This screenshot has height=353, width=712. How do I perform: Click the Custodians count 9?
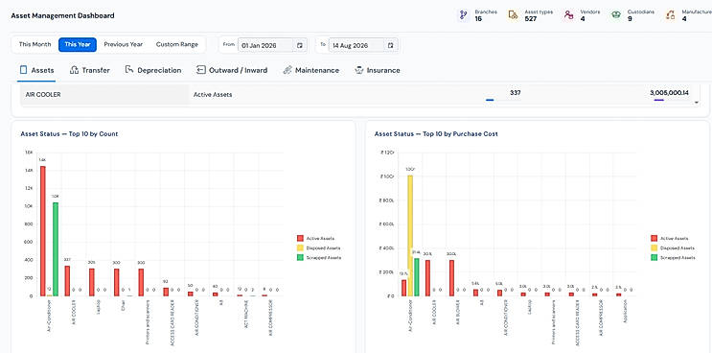[x=630, y=19]
